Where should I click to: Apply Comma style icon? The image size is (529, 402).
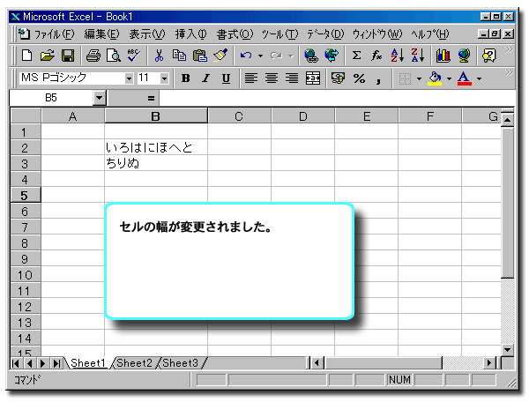(378, 79)
